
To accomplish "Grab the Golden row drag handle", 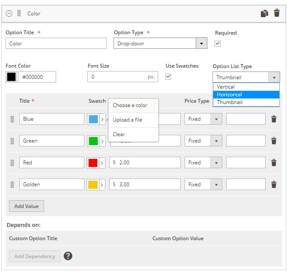I will 12,185.
